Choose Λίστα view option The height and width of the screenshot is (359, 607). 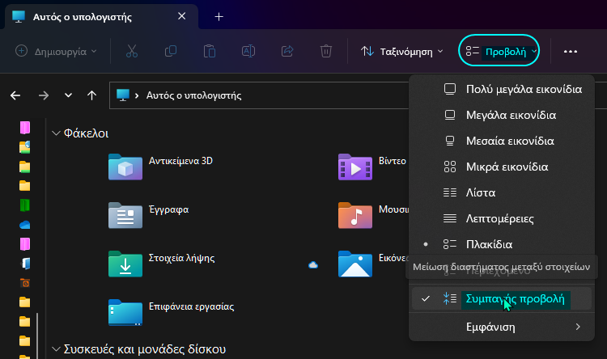click(502, 192)
